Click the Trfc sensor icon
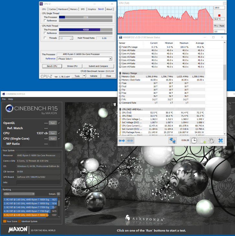The width and height of the screenshot is (235, 236). click(x=120, y=100)
